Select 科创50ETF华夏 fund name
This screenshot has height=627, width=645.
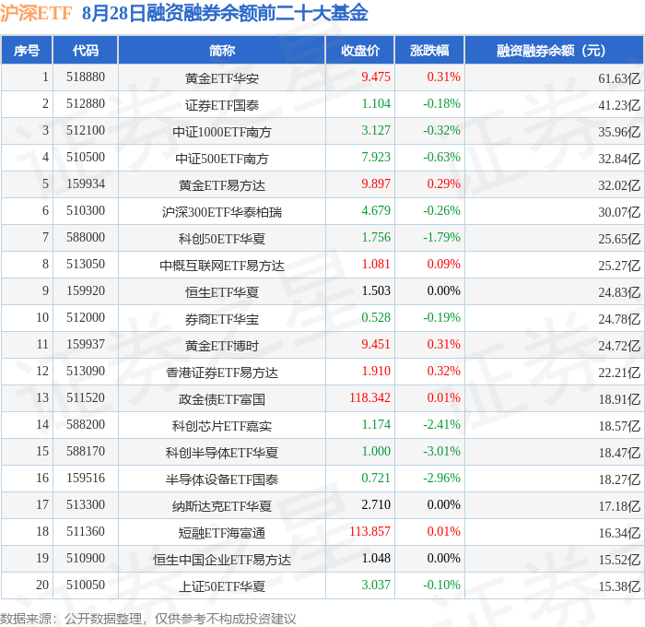coord(222,239)
